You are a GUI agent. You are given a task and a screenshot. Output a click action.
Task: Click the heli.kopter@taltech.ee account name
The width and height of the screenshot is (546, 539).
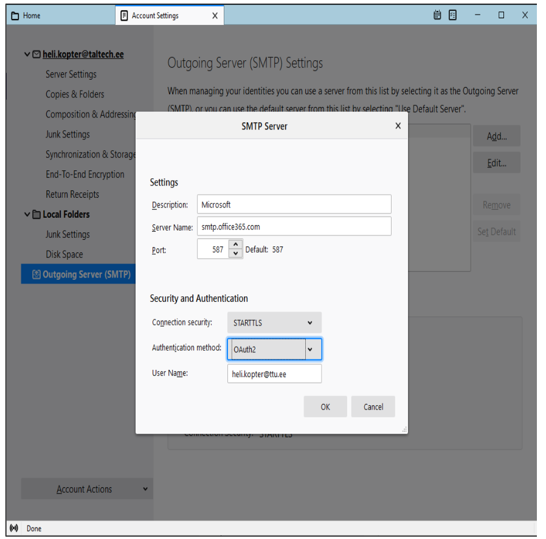point(83,54)
